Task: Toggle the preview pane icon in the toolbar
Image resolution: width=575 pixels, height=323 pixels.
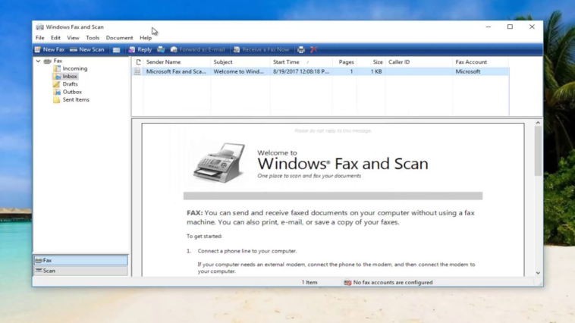Action: [x=116, y=50]
